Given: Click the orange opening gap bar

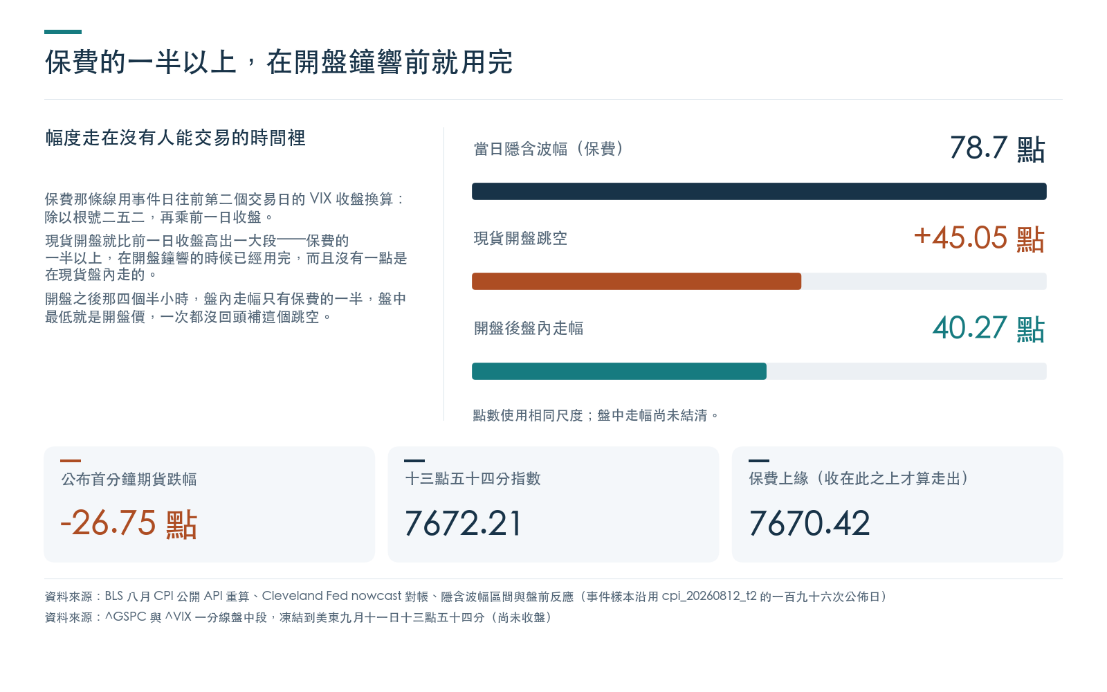Looking at the screenshot, I should coord(637,282).
